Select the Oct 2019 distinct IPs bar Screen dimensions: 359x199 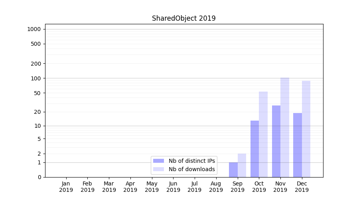[254, 149]
